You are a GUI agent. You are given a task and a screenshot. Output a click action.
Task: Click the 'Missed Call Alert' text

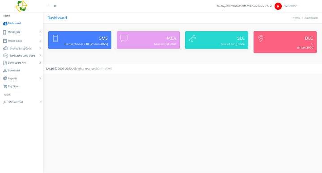pos(165,44)
